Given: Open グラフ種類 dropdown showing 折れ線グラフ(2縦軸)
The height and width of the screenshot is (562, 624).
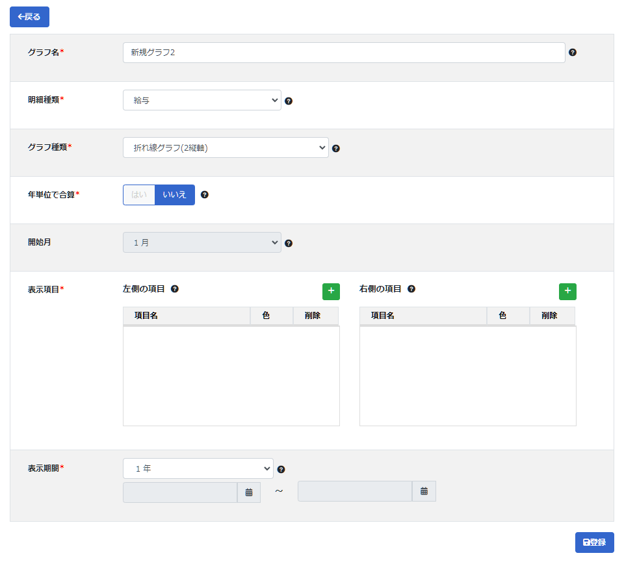Looking at the screenshot, I should click(226, 147).
